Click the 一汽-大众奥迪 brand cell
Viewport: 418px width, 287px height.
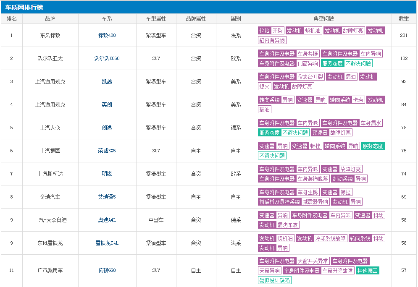(x=50, y=220)
